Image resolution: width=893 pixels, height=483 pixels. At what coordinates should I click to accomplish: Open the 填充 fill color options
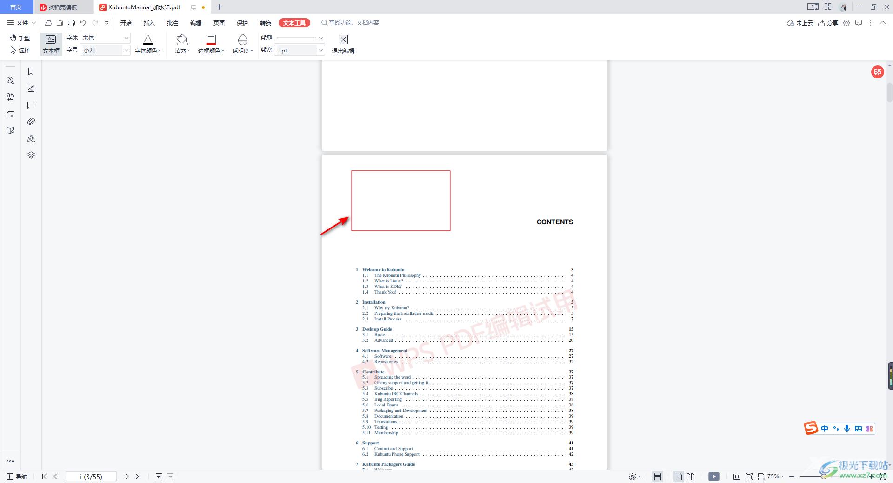[x=182, y=44]
